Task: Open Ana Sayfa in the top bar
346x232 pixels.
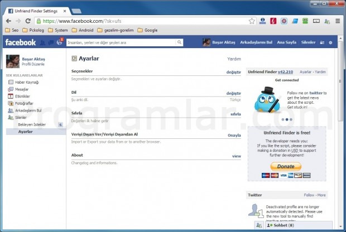Action: [286, 42]
